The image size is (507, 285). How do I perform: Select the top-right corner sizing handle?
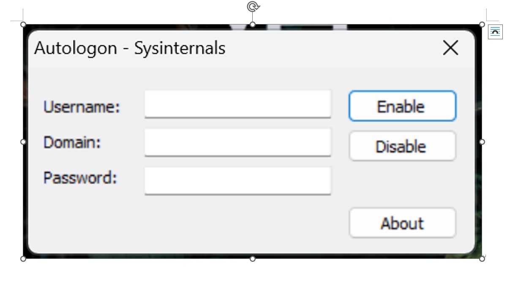pos(482,24)
